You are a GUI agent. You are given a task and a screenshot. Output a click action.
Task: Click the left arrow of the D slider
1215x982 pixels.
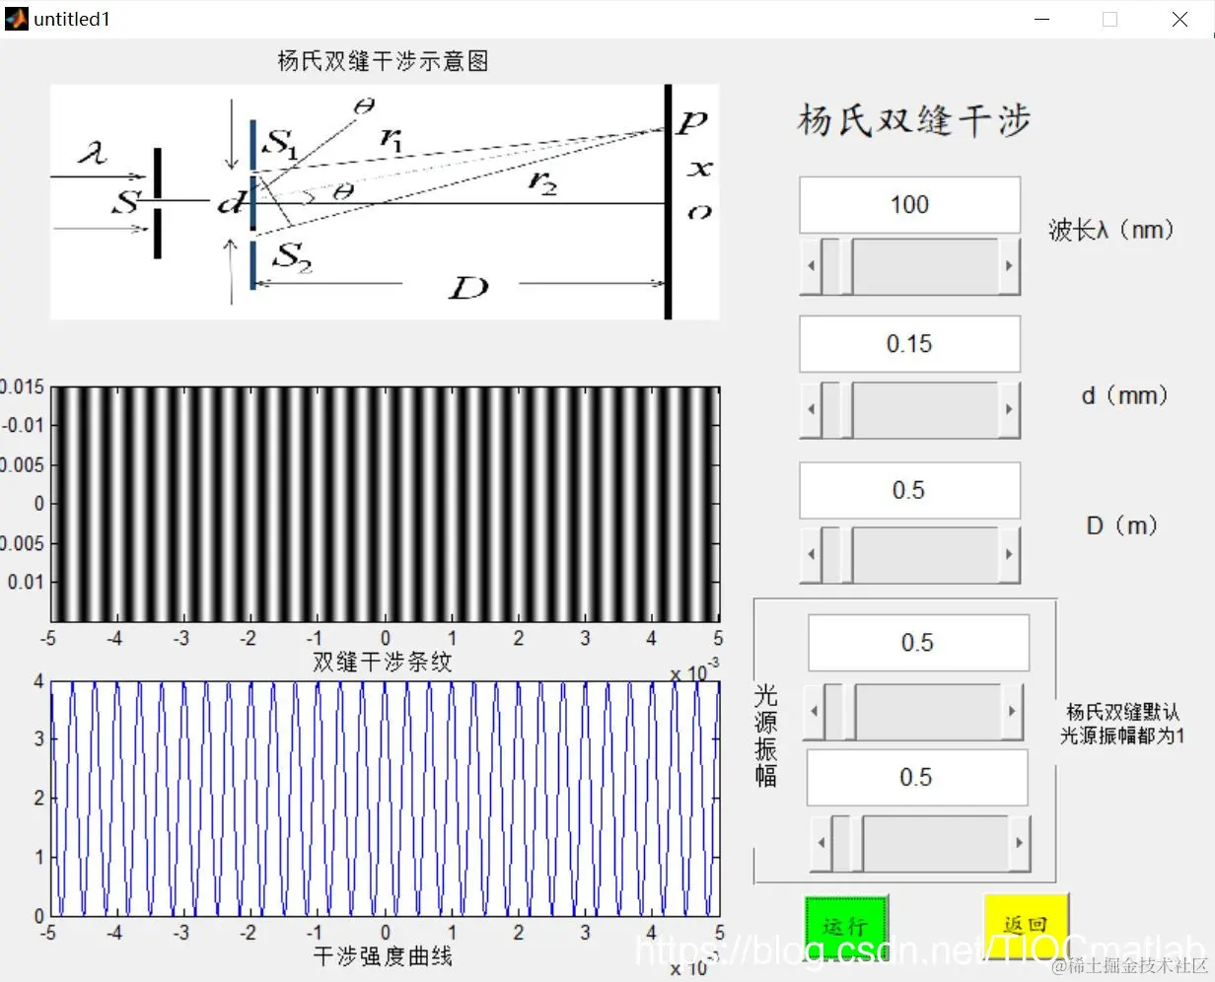pyautogui.click(x=810, y=554)
